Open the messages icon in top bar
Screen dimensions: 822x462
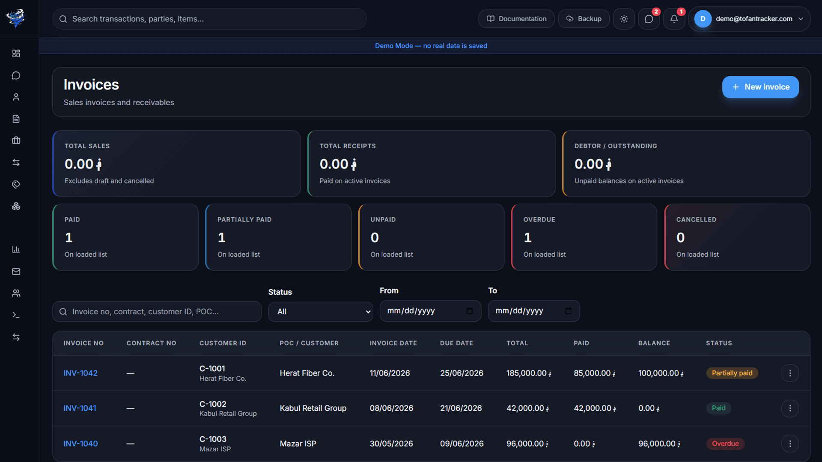(x=649, y=19)
